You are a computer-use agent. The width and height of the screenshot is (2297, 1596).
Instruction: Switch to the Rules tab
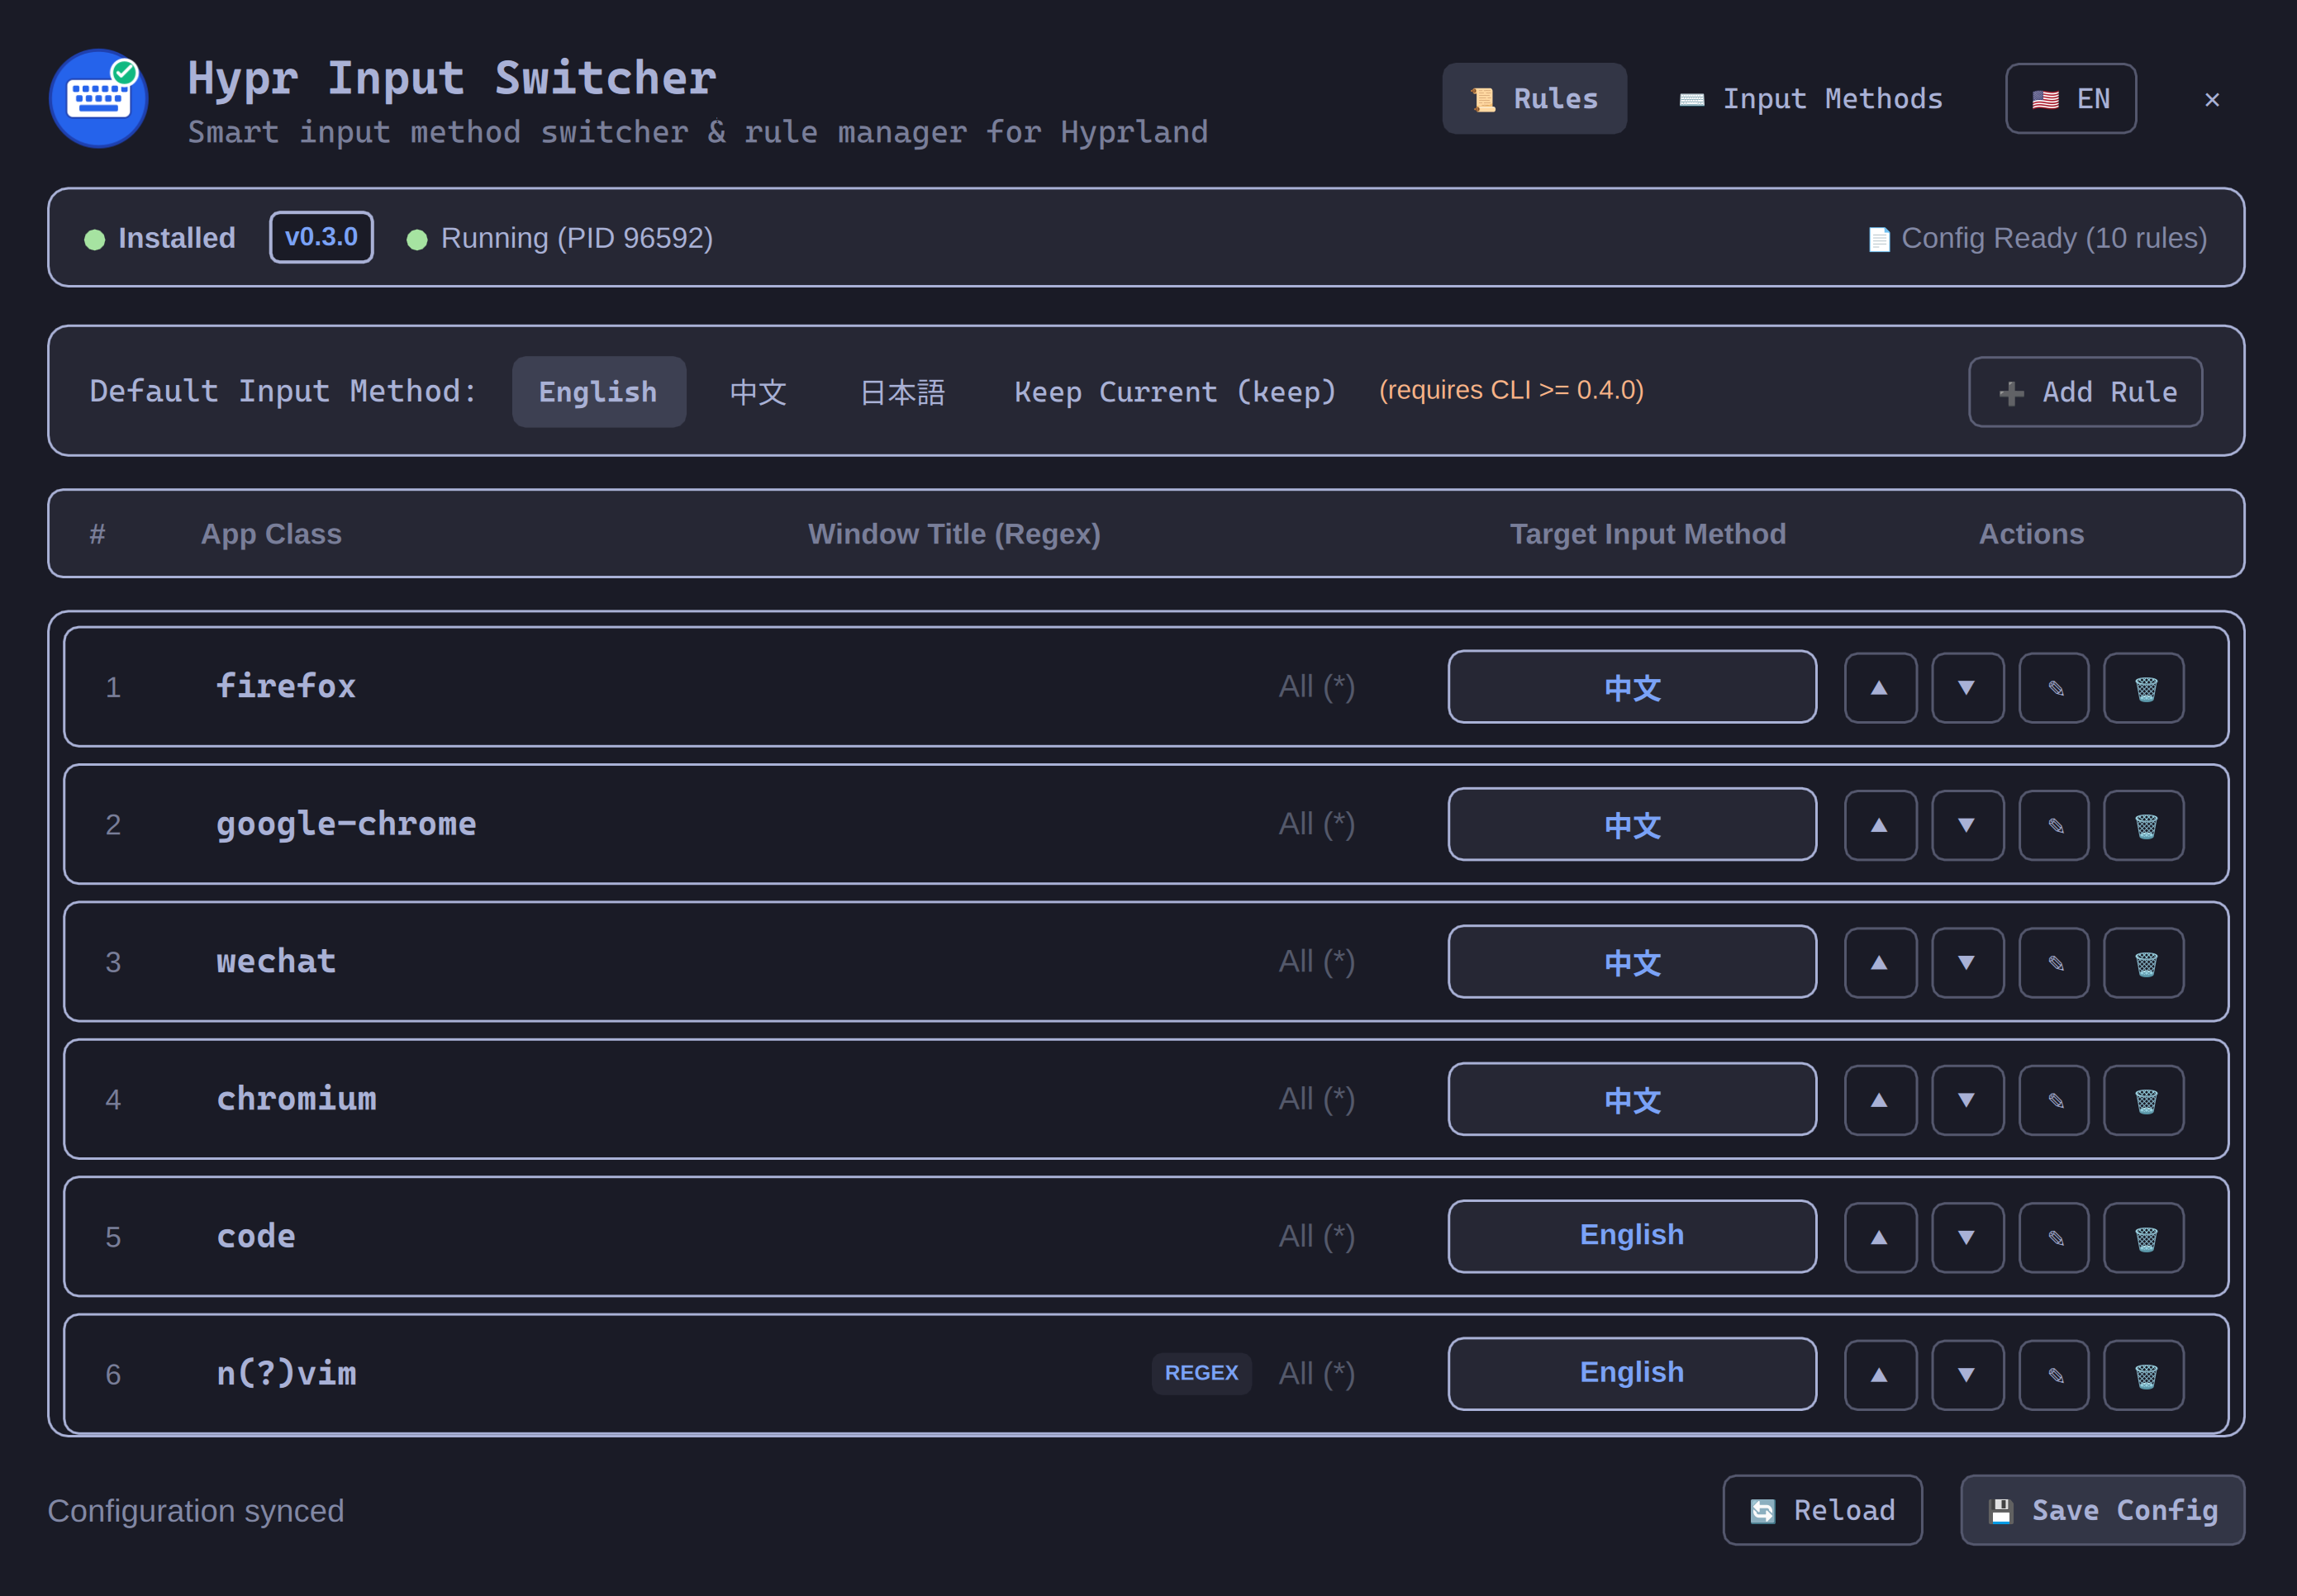pos(1534,99)
